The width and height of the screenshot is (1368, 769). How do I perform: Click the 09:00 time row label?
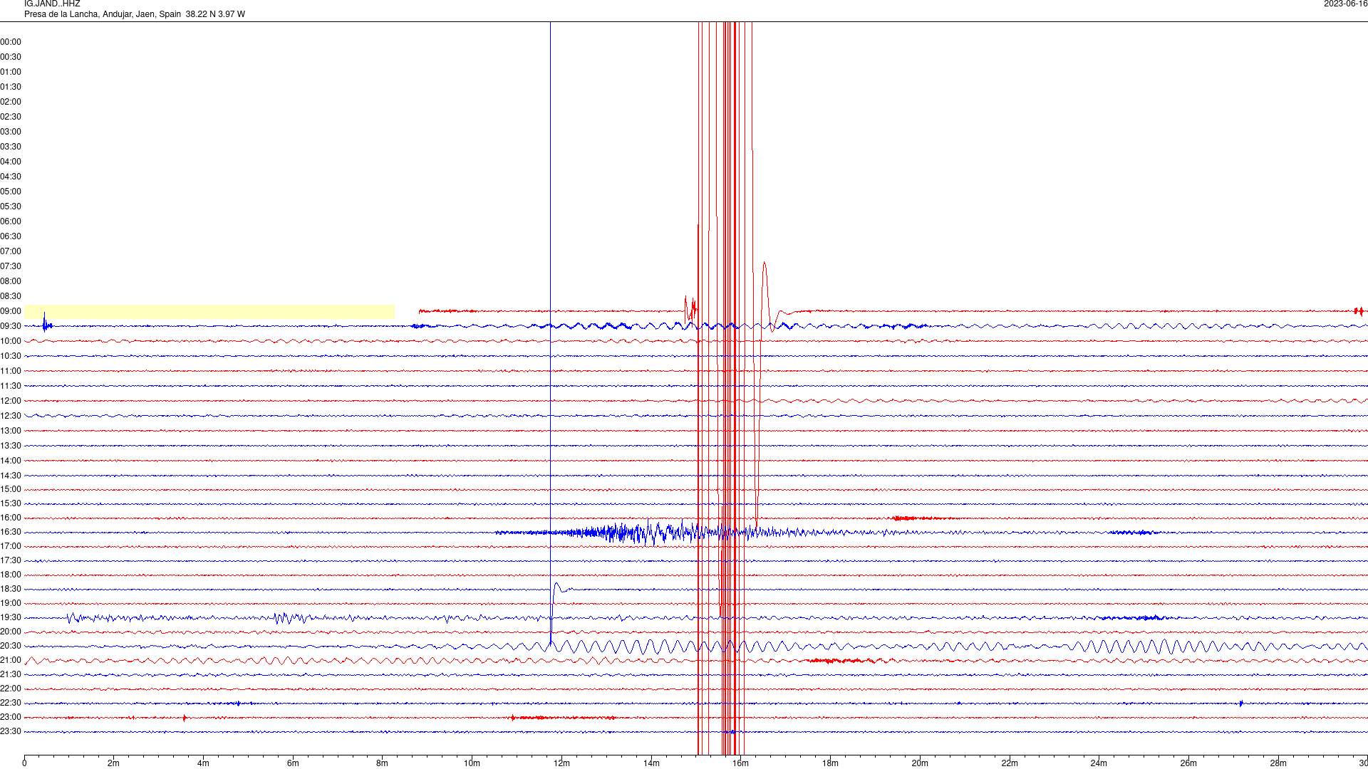tap(11, 311)
